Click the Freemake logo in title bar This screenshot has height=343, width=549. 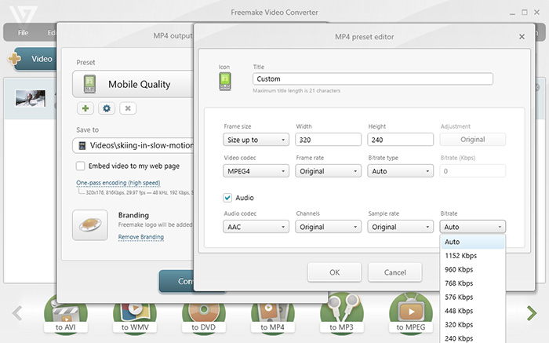coord(24,15)
